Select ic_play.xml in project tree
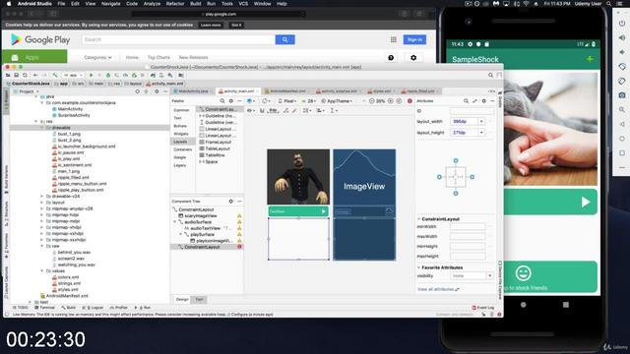Screen dimensions: 630x354 [x=68, y=159]
